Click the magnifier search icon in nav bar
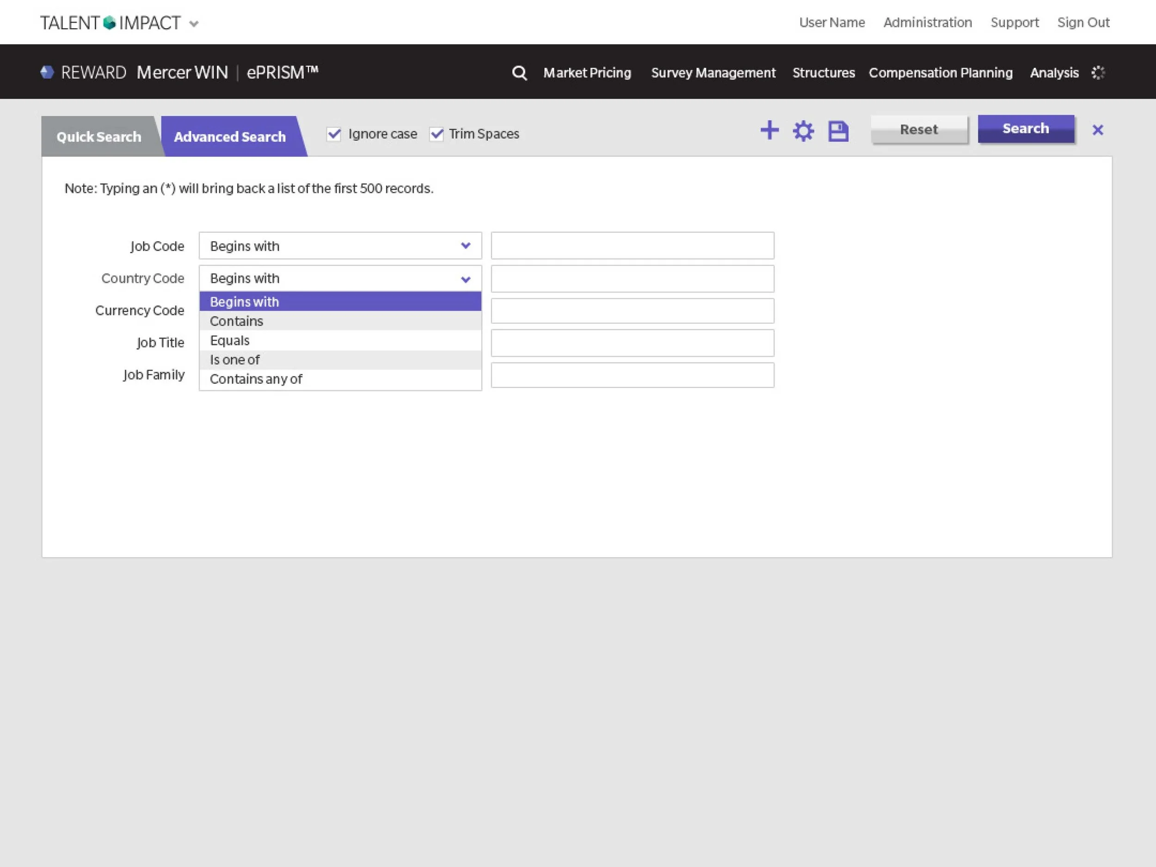The width and height of the screenshot is (1156, 867). click(519, 73)
